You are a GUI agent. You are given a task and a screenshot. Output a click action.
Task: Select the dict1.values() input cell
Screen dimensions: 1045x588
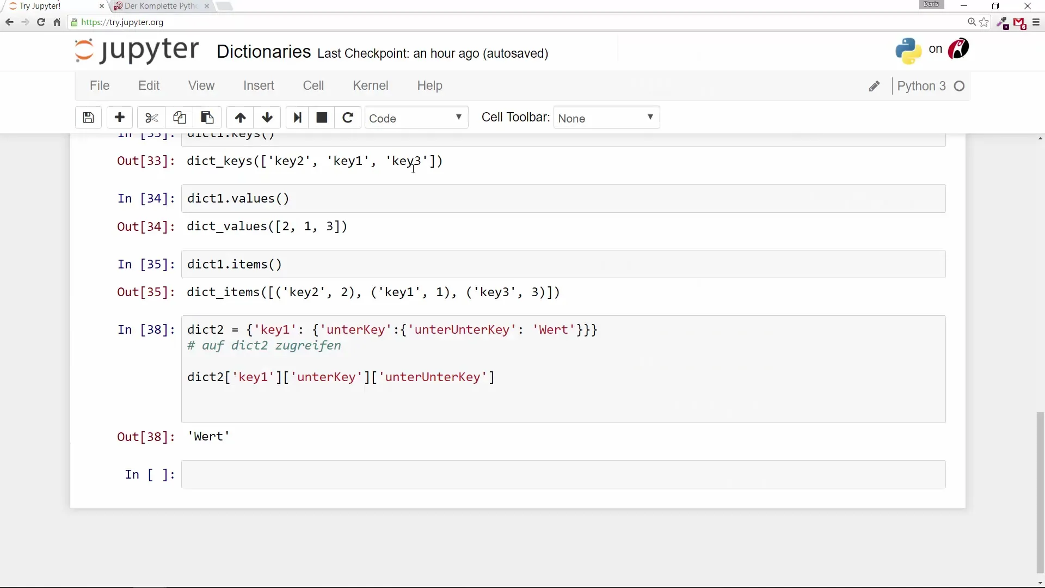point(563,199)
